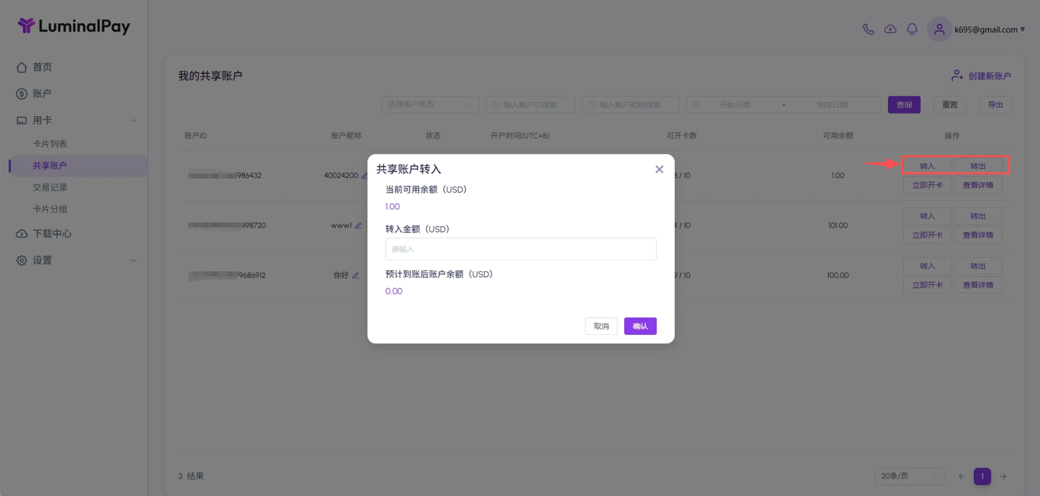Viewport: 1040px width, 496px height.
Task: Click the 查询 search button
Action: 904,104
